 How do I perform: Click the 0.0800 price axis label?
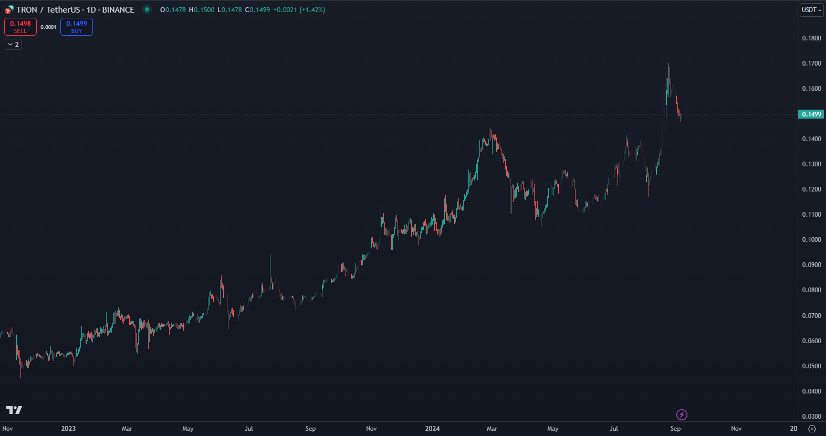(811, 290)
